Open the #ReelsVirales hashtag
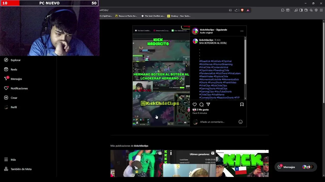Viewport: 325px width, 182px height. click(206, 76)
